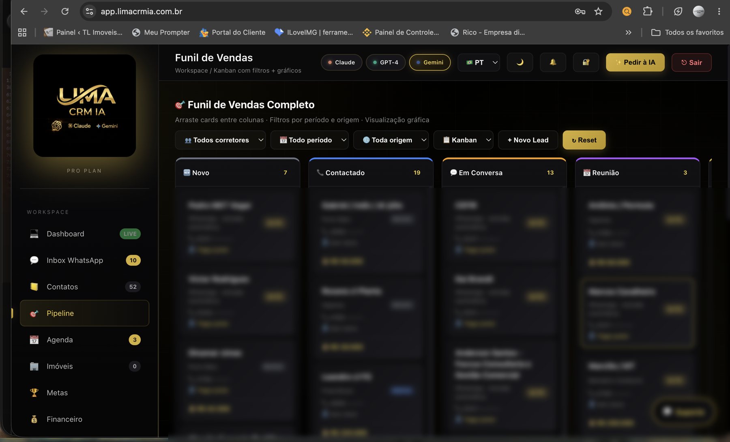The image size is (730, 442).
Task: Open the Painel de Controle bookmark
Action: coord(401,32)
